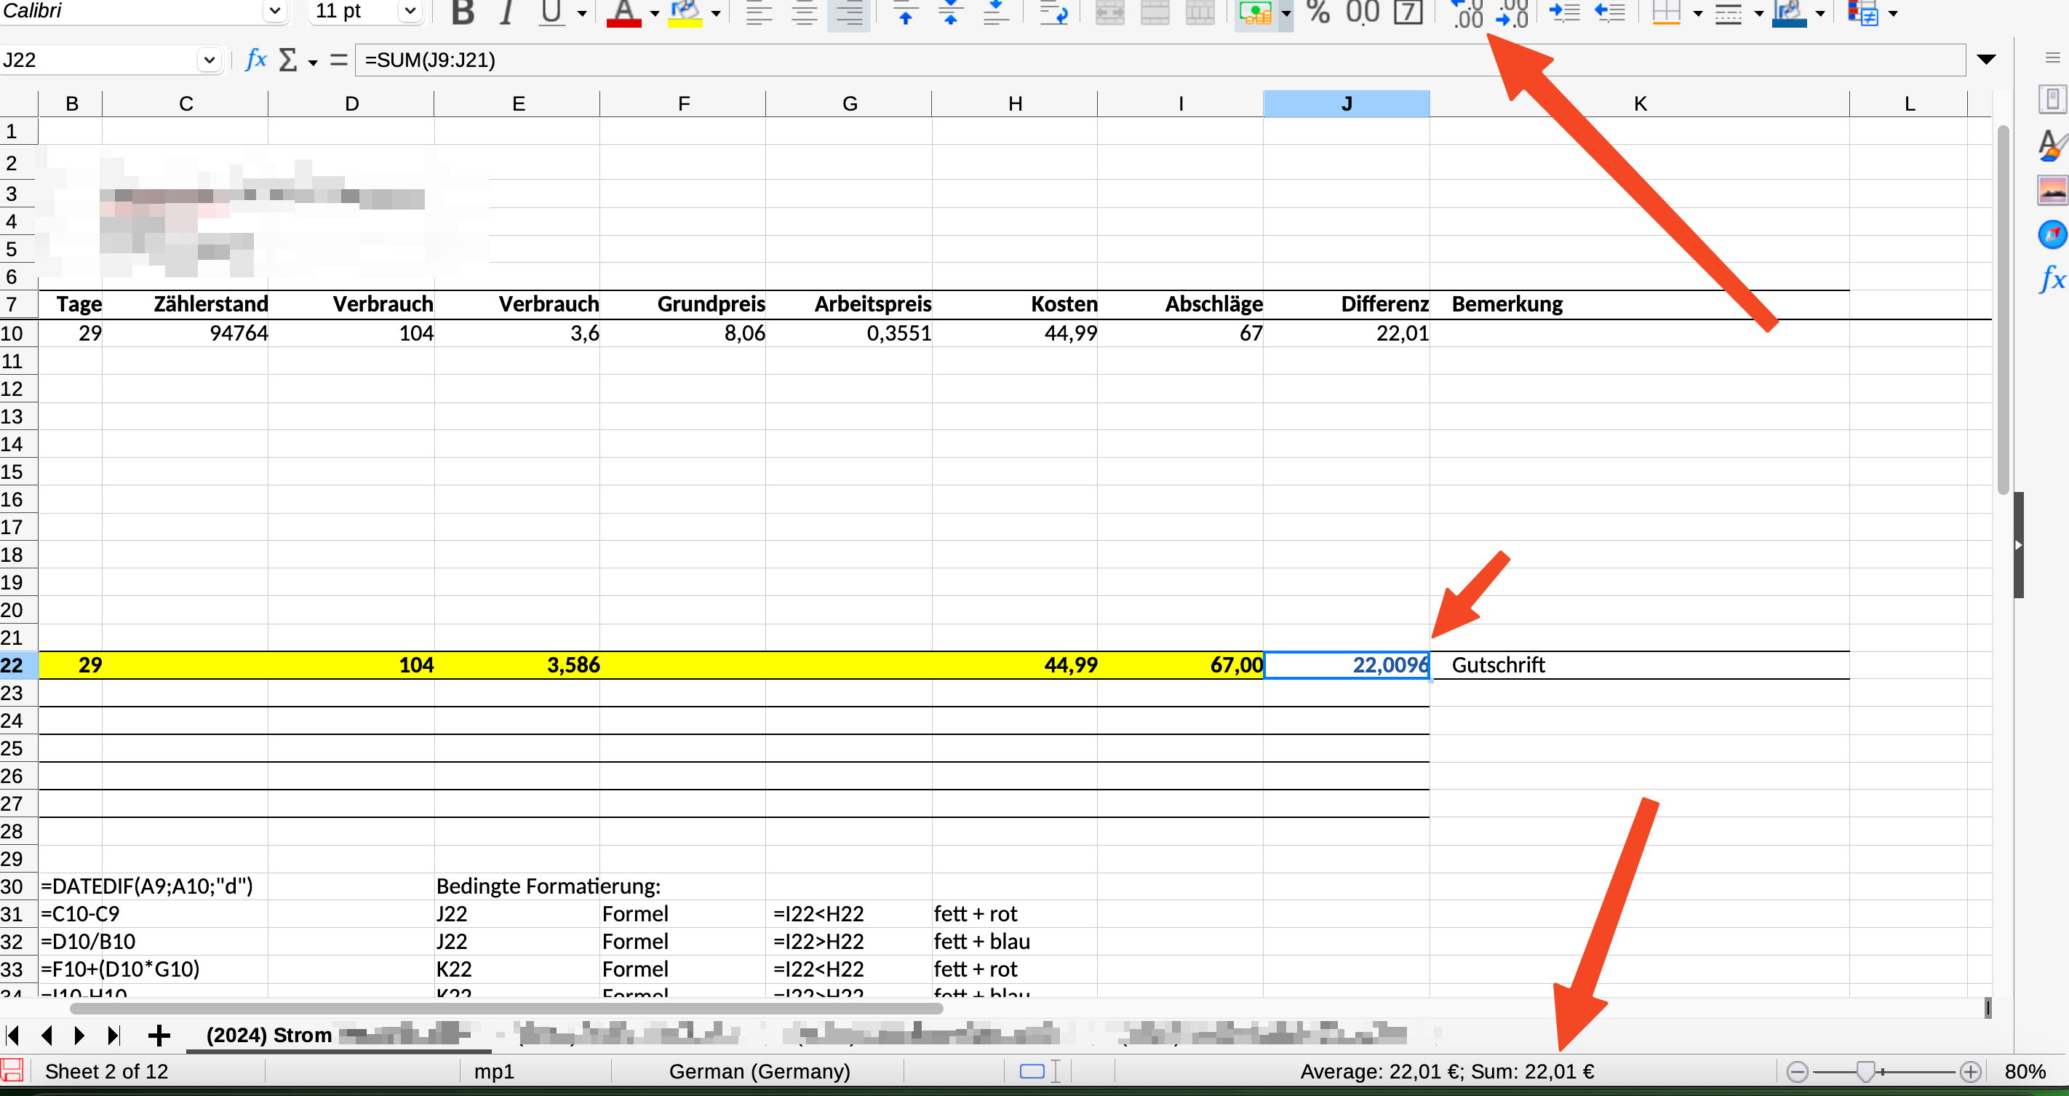This screenshot has width=2069, height=1096.
Task: Add a new sheet with plus button
Action: click(x=159, y=1035)
